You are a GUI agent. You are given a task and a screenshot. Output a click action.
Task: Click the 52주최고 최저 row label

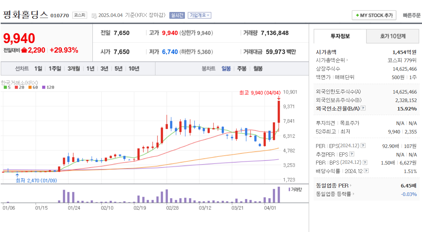point(333,131)
